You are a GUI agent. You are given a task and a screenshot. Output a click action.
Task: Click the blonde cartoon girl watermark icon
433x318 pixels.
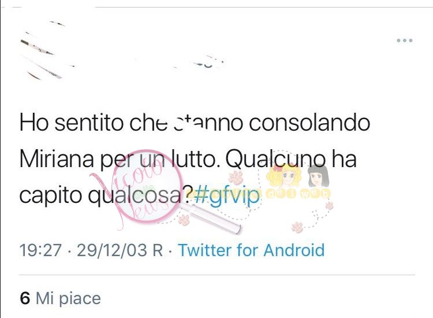(x=285, y=176)
